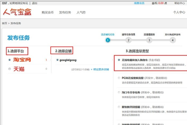The image size is (187, 125).
Task: Select the 天猫 platform radio button
Action: coord(10,69)
